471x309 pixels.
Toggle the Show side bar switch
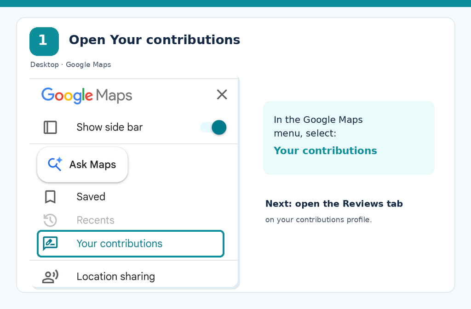pos(213,127)
